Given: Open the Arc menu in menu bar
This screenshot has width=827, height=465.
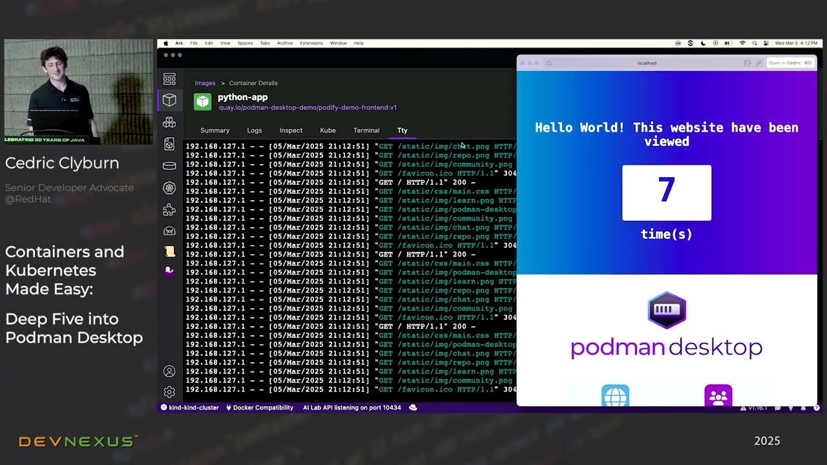Looking at the screenshot, I should [x=179, y=43].
